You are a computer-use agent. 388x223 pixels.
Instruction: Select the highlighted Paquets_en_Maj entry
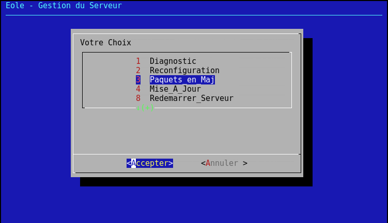tap(182, 80)
